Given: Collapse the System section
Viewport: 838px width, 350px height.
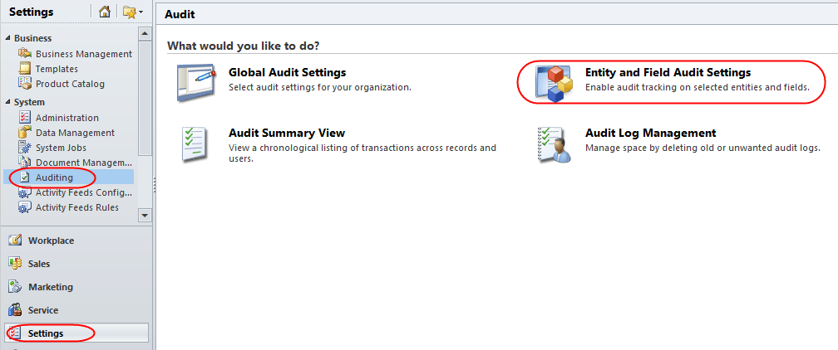Looking at the screenshot, I should click(x=7, y=102).
